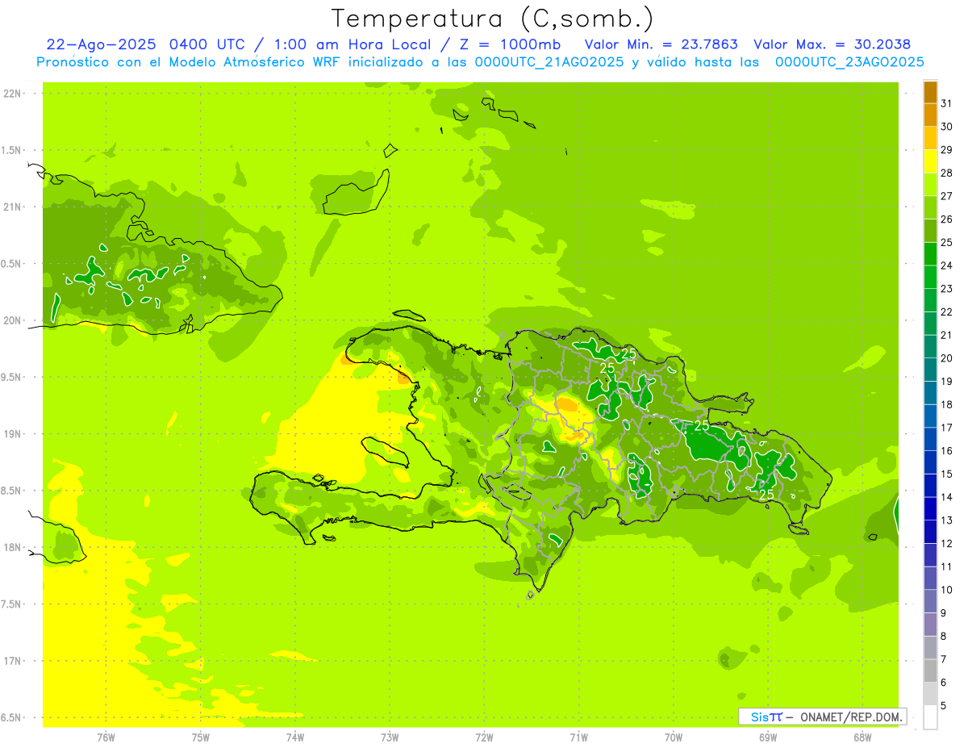The image size is (968, 748).
Task: Click the '18N' latitude axis label
Action: 14,547
